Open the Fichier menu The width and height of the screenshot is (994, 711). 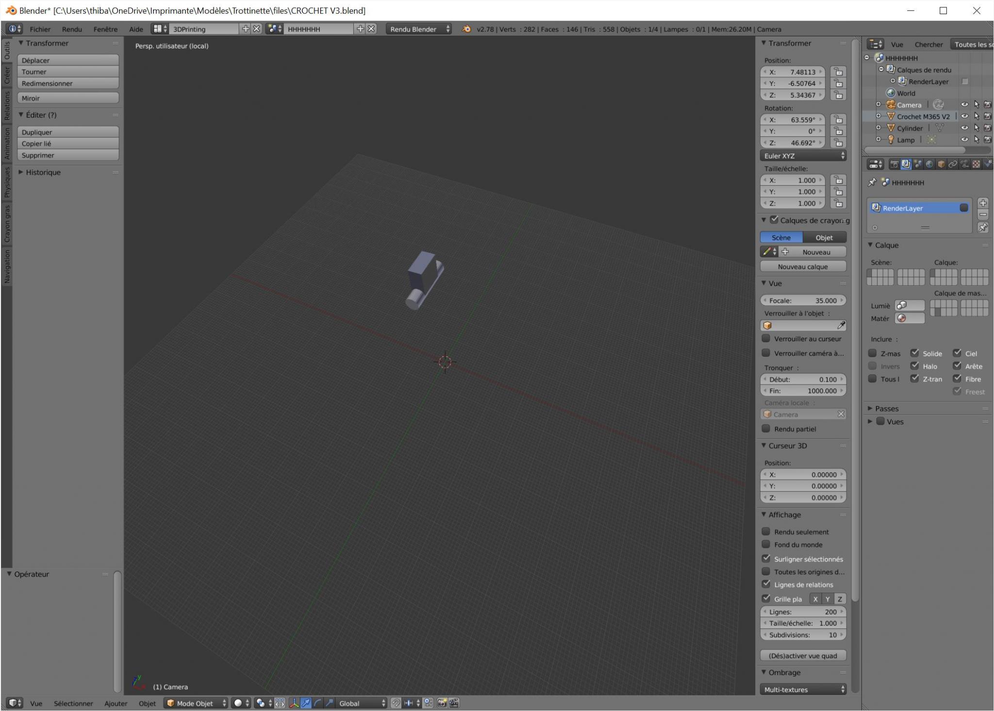click(40, 29)
